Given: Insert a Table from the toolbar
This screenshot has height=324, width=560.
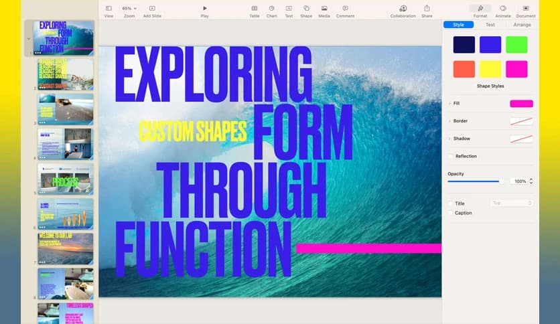Looking at the screenshot, I should click(x=255, y=8).
